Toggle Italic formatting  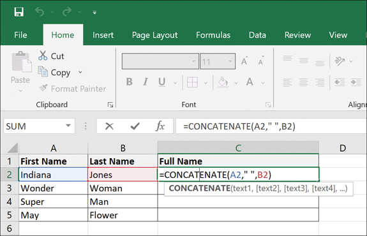click(146, 82)
